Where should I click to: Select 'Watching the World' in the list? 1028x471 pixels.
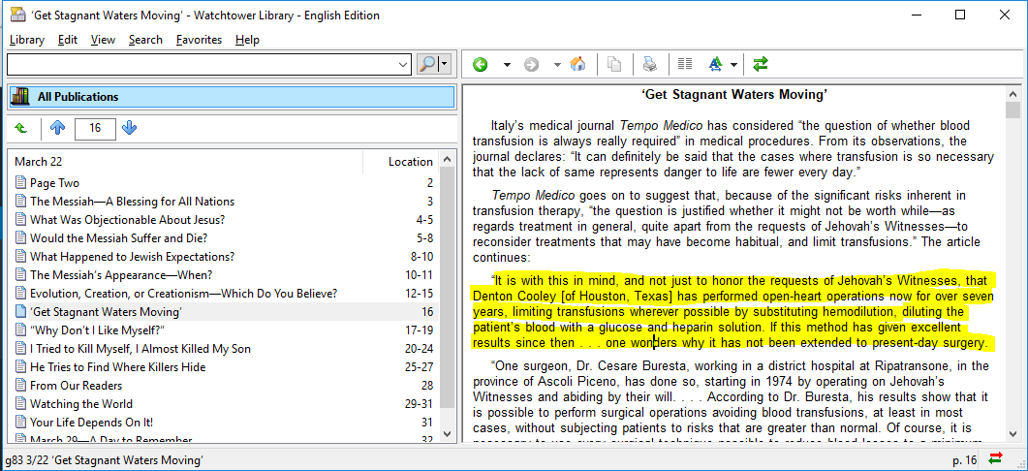point(81,404)
